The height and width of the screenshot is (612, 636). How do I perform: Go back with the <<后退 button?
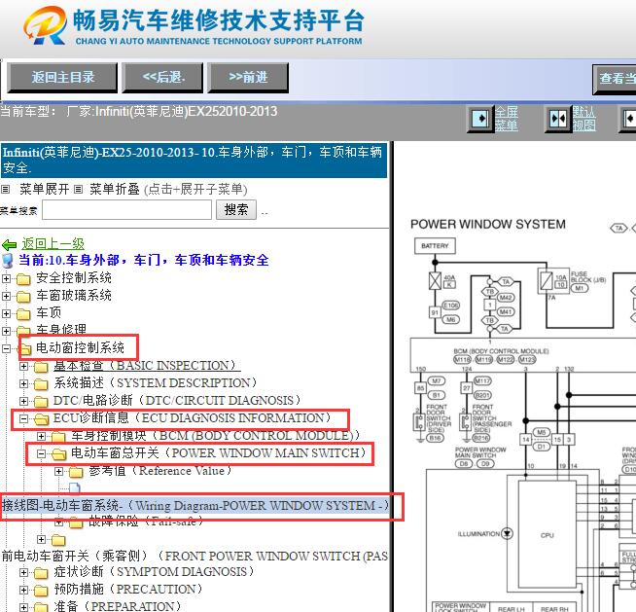pyautogui.click(x=163, y=78)
